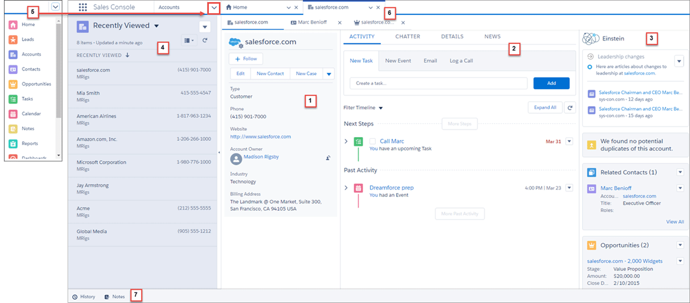Click the Add task button
Image resolution: width=690 pixels, height=303 pixels.
point(551,83)
